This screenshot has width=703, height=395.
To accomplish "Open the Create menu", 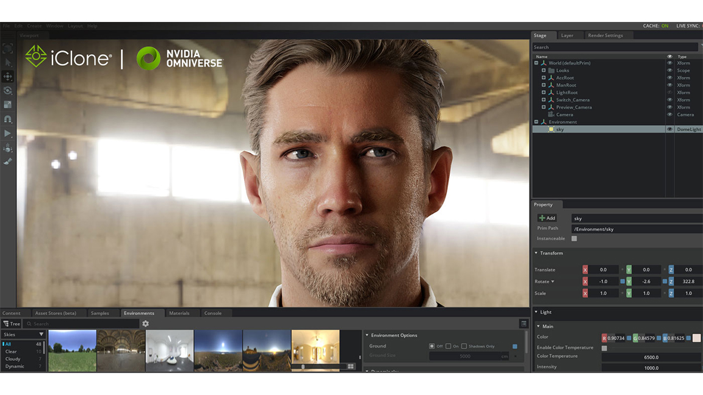I will point(34,26).
